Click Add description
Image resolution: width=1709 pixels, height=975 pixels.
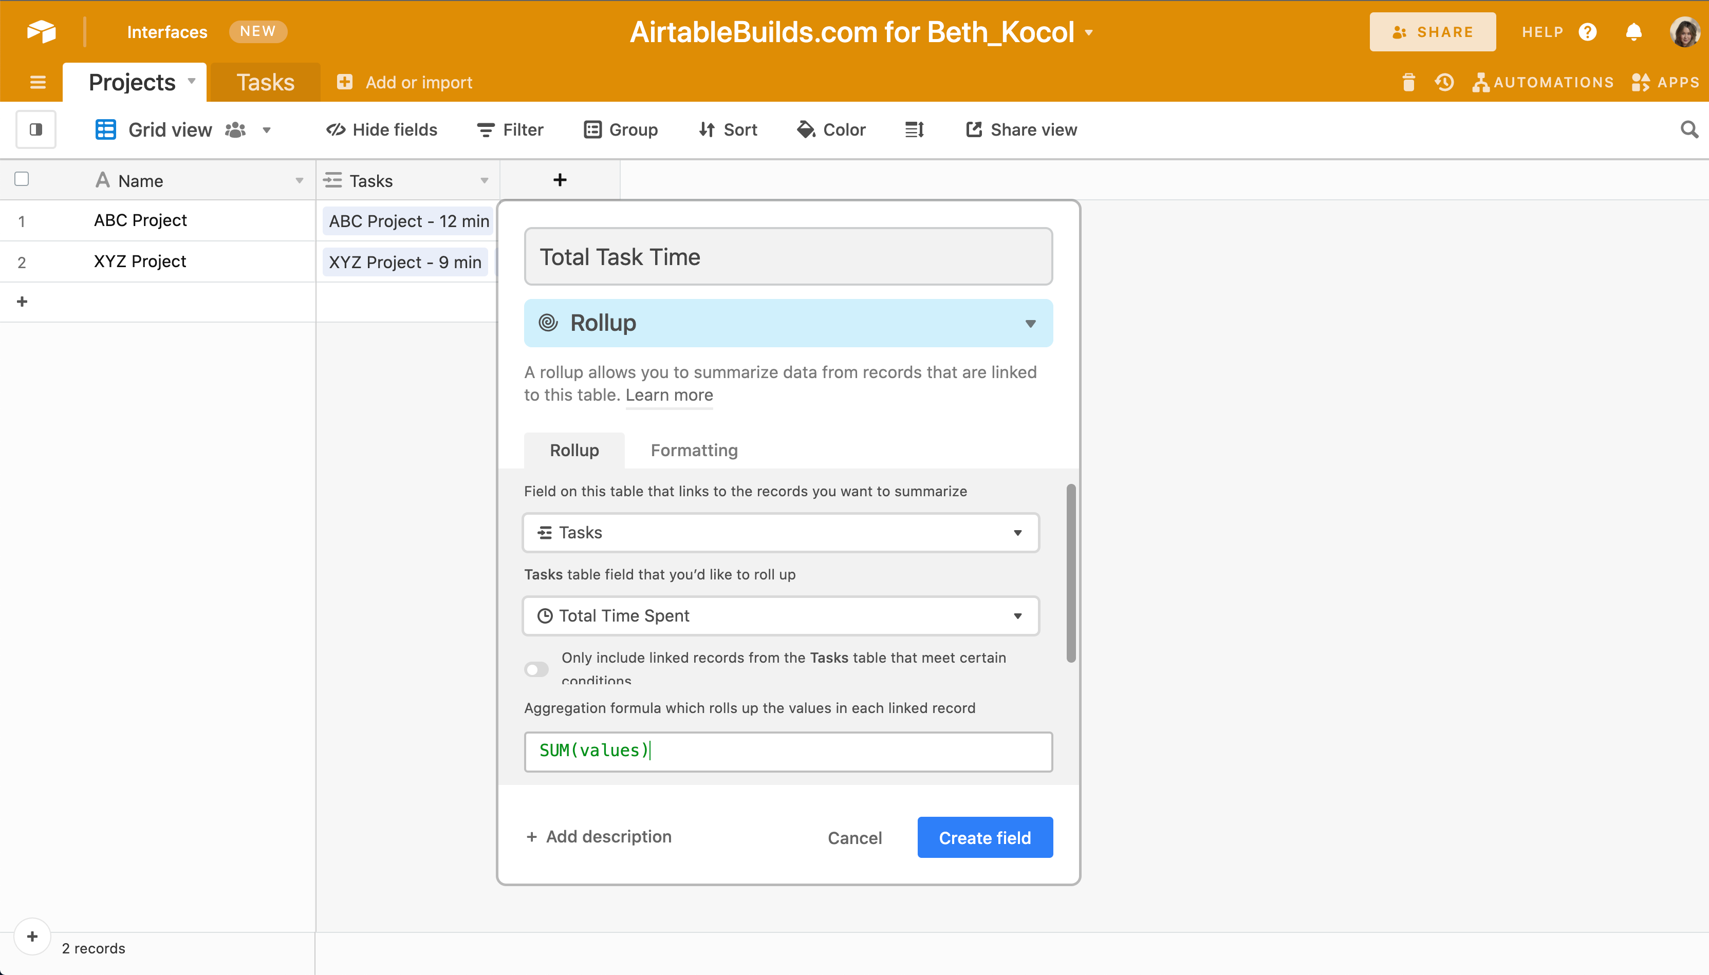[x=599, y=836]
